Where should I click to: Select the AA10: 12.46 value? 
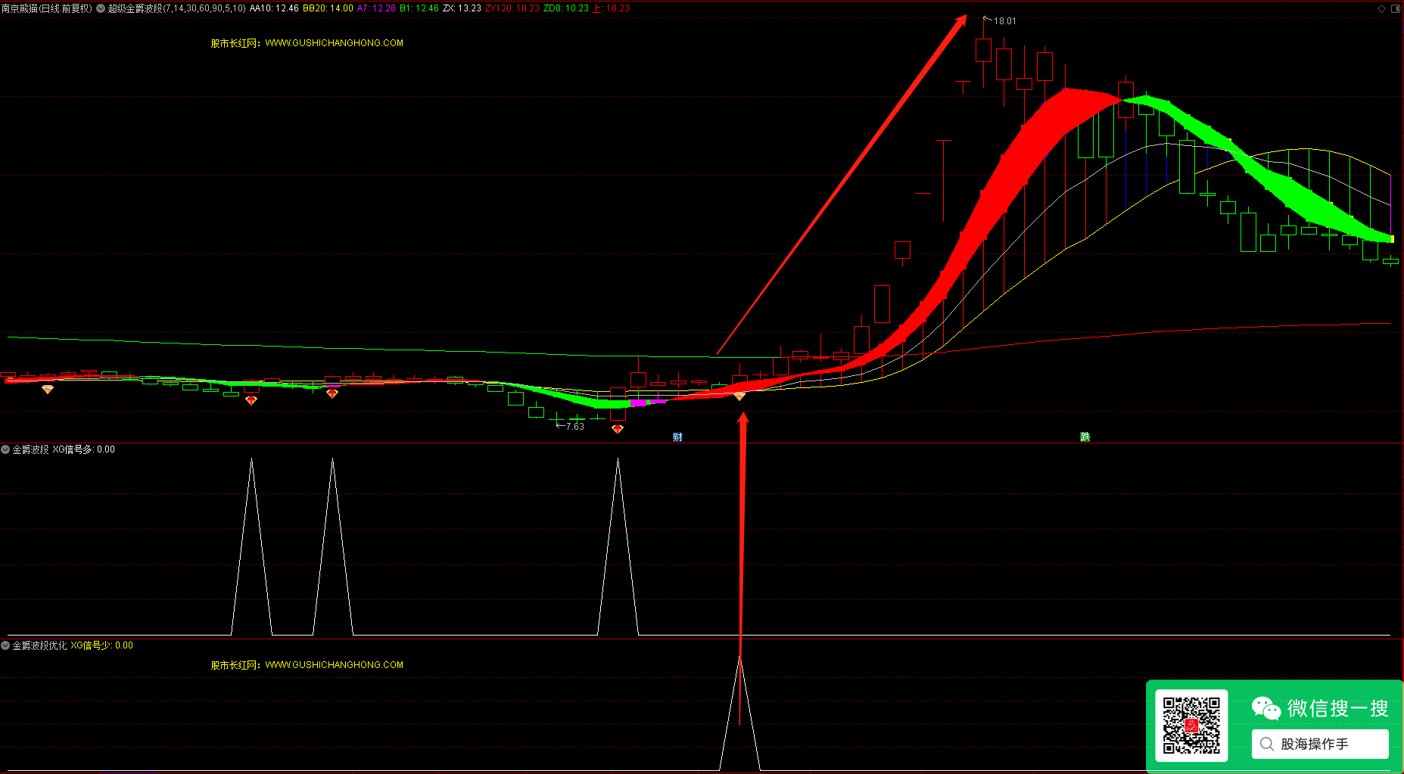tap(274, 8)
